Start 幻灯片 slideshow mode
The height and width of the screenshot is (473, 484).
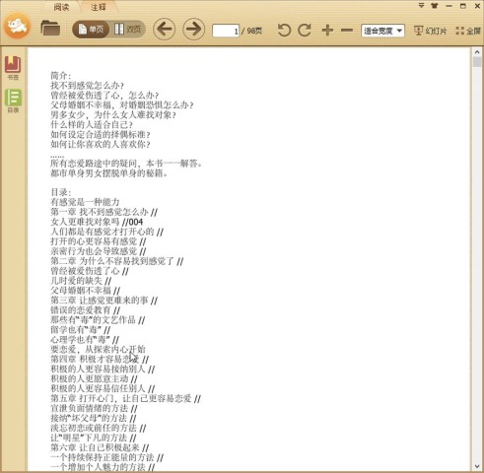click(x=430, y=31)
